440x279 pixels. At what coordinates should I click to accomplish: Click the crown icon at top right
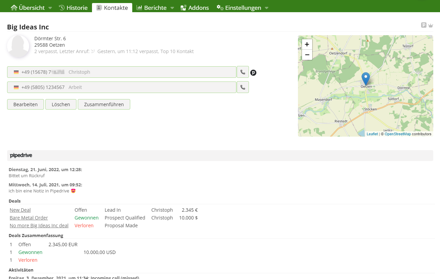point(431,25)
